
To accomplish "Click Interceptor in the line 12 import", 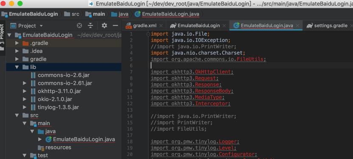I will click(x=211, y=104).
